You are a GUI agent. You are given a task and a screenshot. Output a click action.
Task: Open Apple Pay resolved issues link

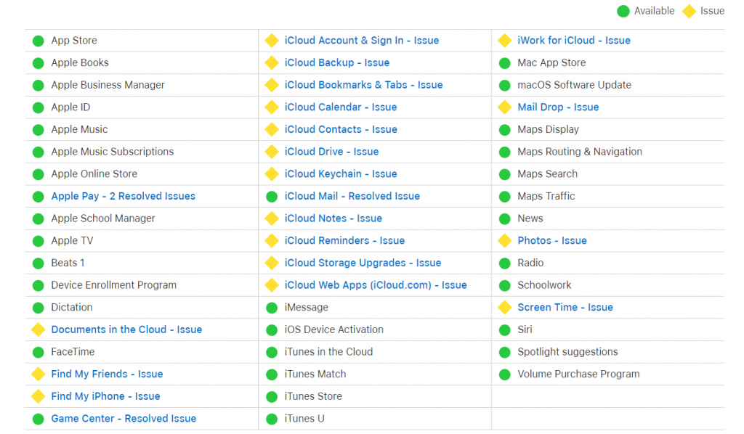(x=123, y=196)
